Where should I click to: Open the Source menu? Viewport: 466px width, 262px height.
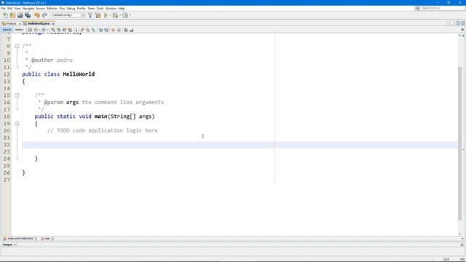(40, 8)
